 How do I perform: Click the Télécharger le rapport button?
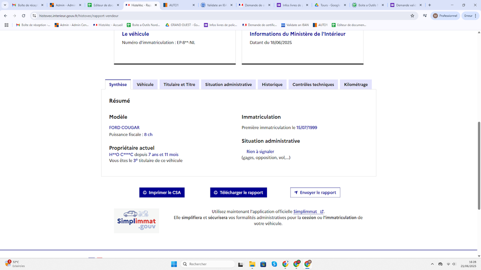pyautogui.click(x=238, y=192)
